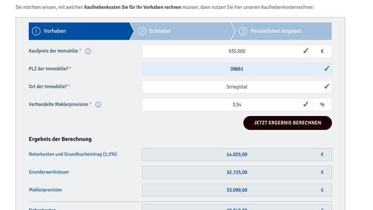The height and width of the screenshot is (210, 373).
Task: Select the Ort field showing Striegistal
Action: pos(237,87)
